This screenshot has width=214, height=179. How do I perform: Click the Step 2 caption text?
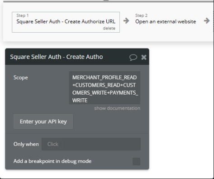coord(141,15)
